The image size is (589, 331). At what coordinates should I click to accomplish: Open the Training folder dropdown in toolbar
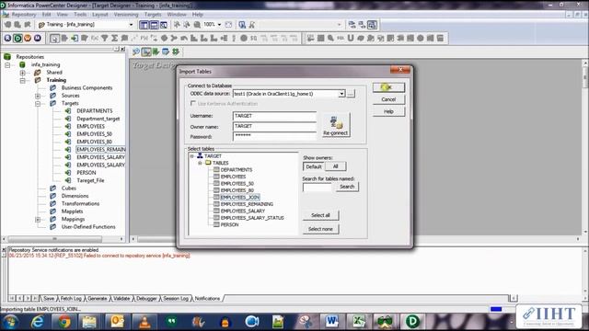(x=131, y=25)
